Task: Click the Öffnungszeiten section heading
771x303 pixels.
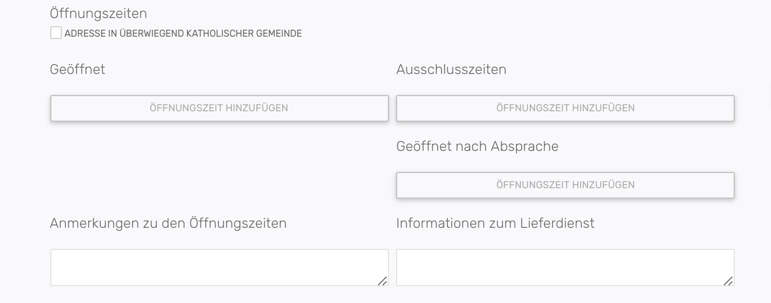Action: [x=99, y=13]
